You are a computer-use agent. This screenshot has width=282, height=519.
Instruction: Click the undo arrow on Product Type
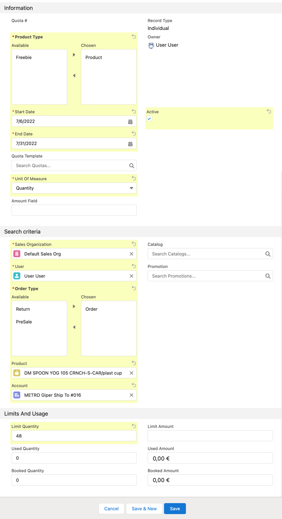pos(134,36)
